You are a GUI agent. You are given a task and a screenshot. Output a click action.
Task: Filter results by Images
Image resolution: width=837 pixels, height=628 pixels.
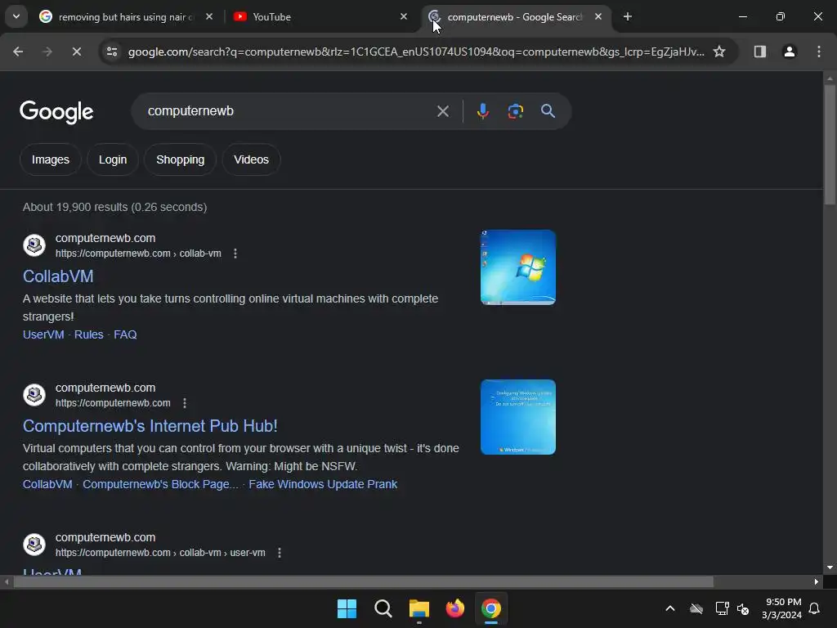click(50, 159)
